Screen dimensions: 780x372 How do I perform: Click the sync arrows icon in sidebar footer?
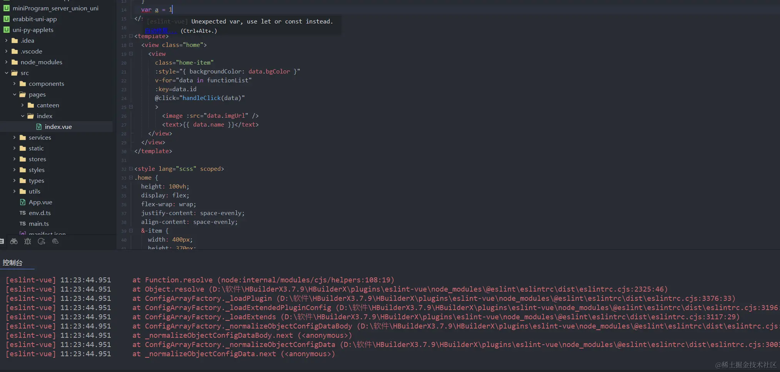coord(42,241)
